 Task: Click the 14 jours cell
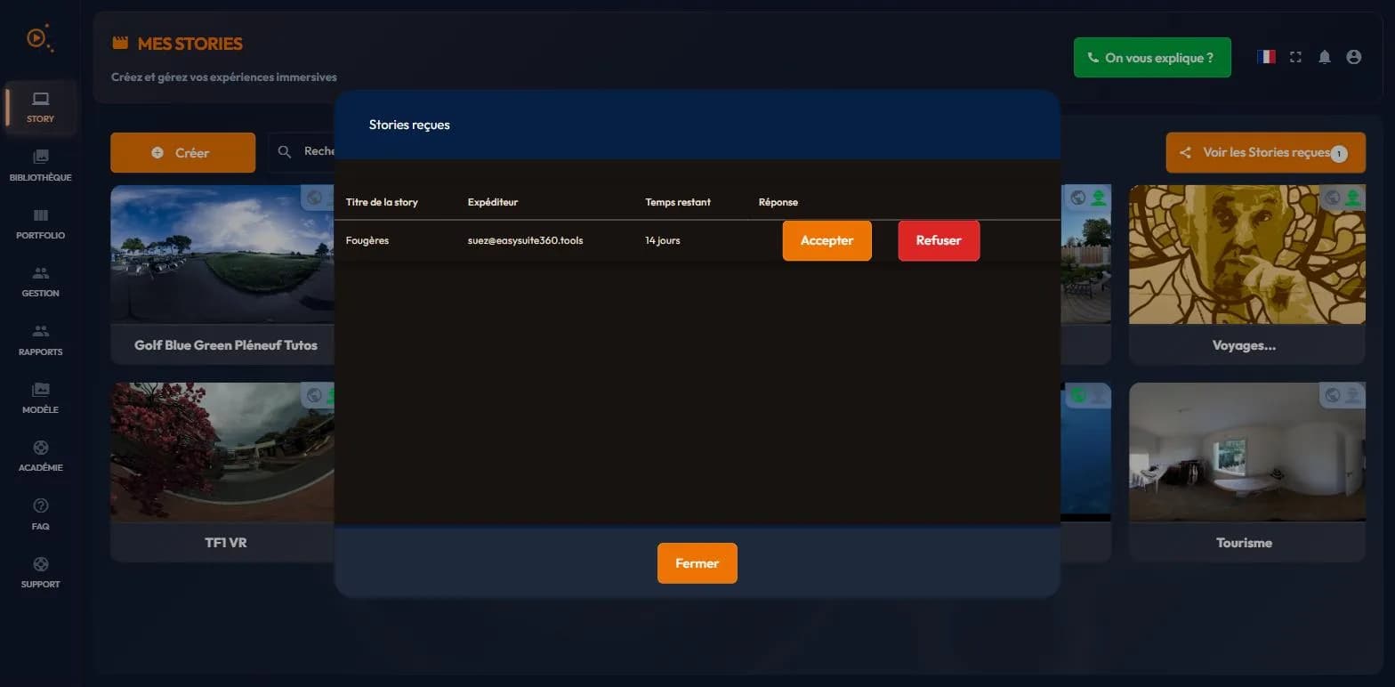pyautogui.click(x=663, y=240)
